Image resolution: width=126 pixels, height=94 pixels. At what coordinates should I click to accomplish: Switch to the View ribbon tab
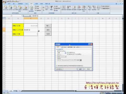pyautogui.click(x=41, y=4)
